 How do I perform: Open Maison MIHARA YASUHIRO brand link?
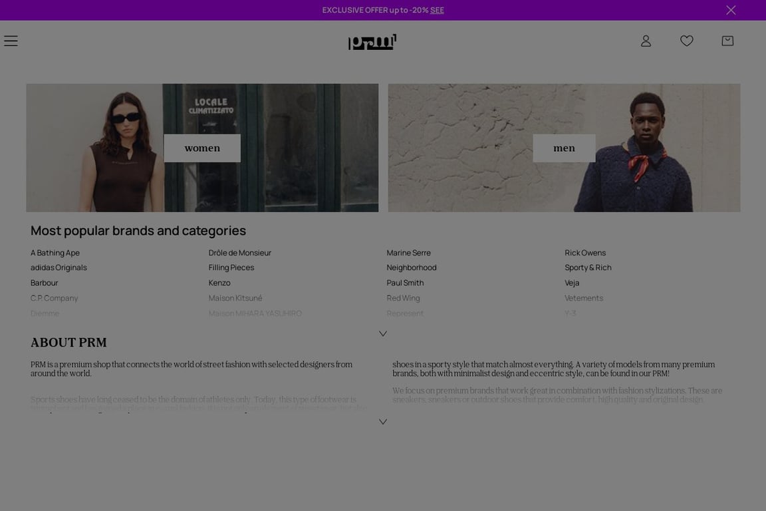(255, 313)
